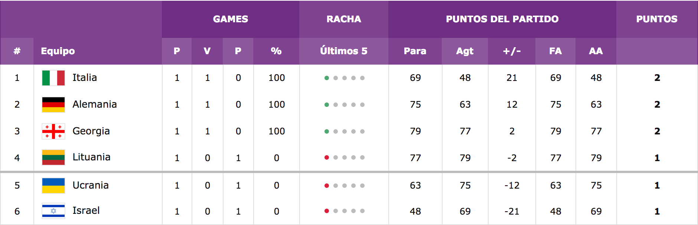The image size is (698, 225).
Task: Click the Israel flag icon
Action: 53,211
